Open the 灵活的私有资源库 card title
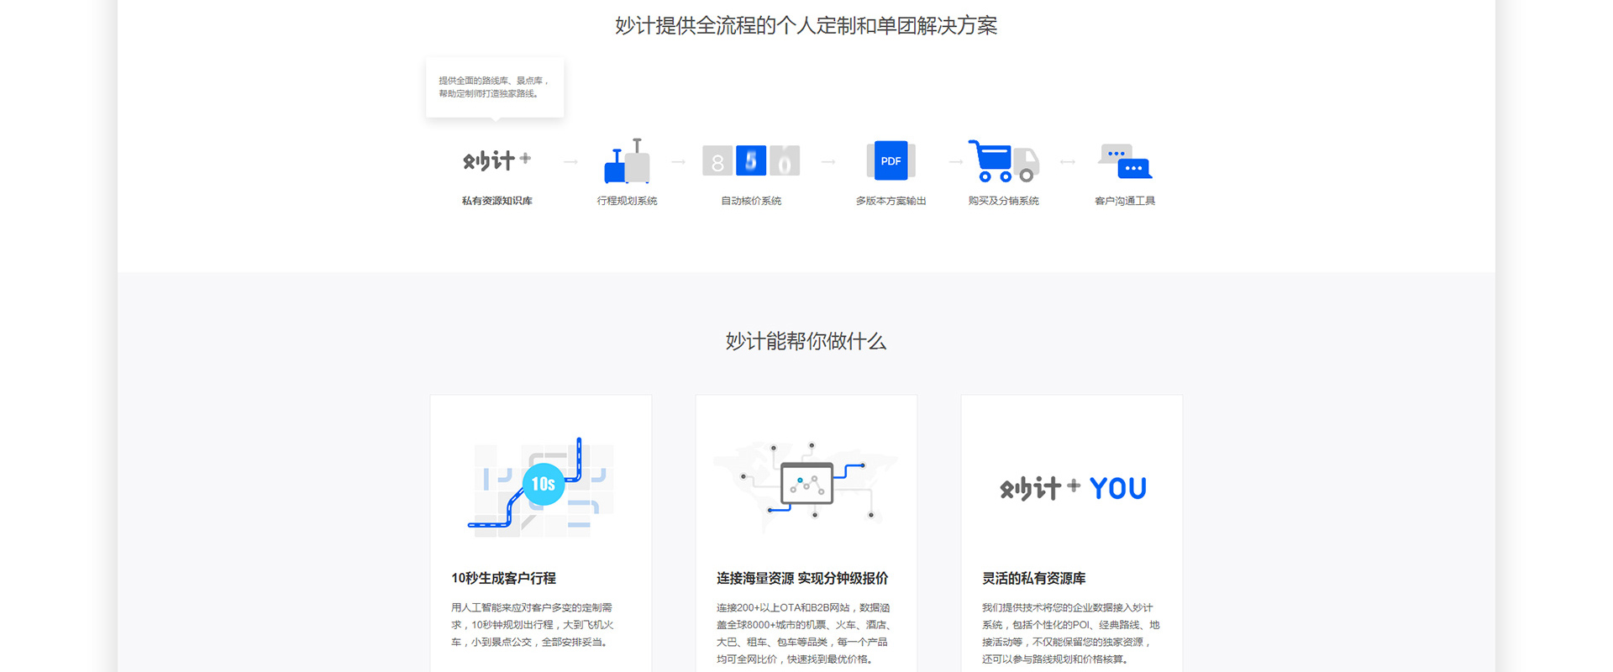The image size is (1613, 672). pyautogui.click(x=1033, y=578)
